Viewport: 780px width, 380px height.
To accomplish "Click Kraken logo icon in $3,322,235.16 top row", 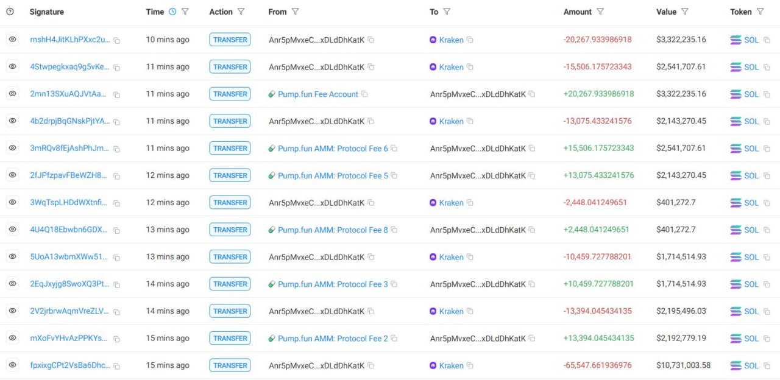I will coord(433,40).
